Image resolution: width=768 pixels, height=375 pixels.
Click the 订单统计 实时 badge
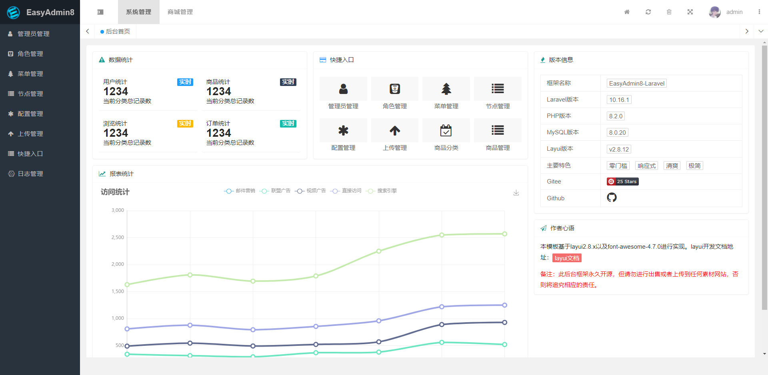(x=288, y=124)
